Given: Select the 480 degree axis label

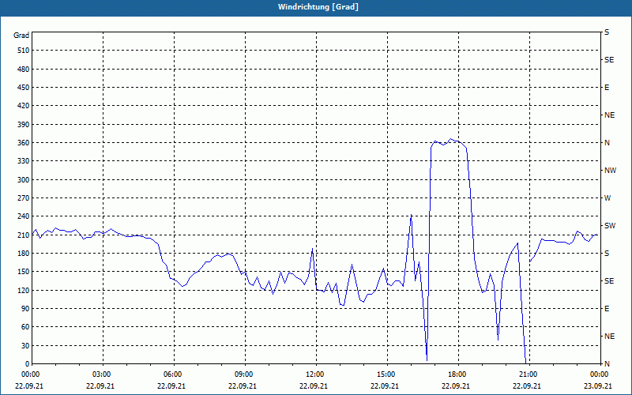Looking at the screenshot, I should tap(24, 69).
